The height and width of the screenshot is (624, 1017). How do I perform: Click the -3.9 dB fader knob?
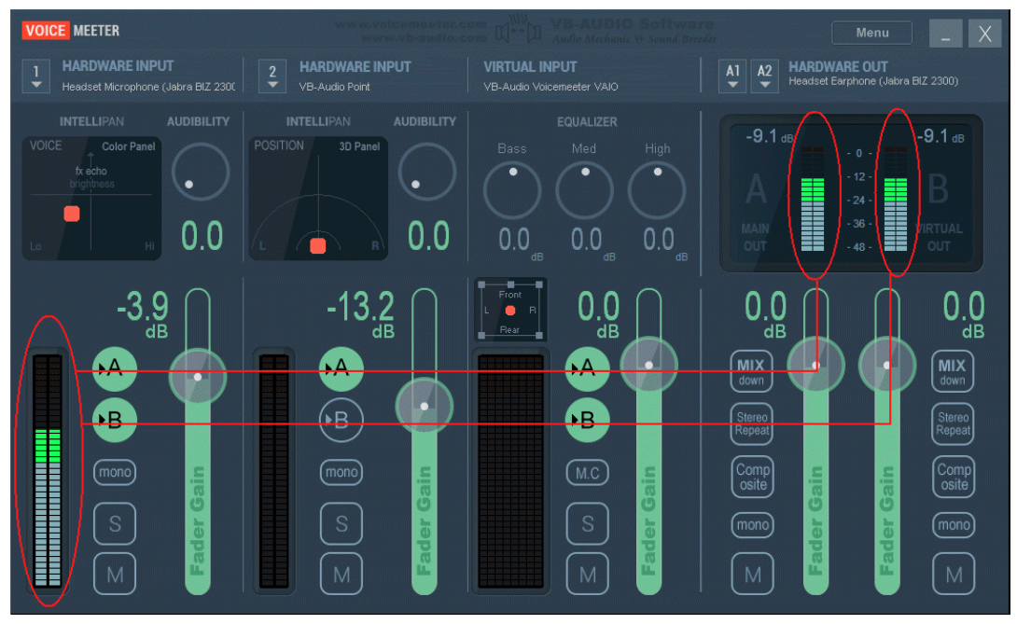pyautogui.click(x=198, y=377)
